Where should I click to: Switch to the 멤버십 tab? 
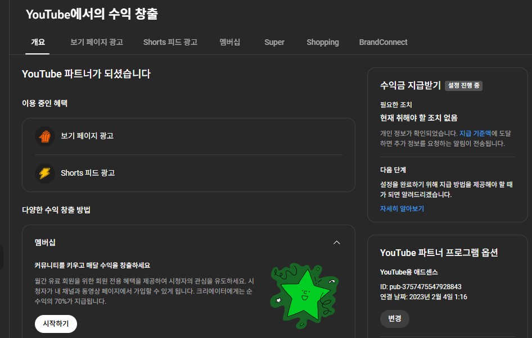click(x=229, y=42)
